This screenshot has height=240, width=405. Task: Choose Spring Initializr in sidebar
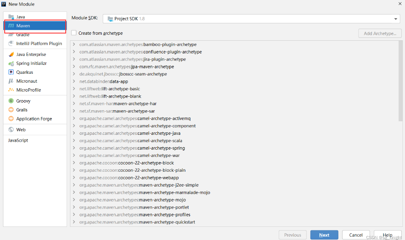click(x=35, y=63)
